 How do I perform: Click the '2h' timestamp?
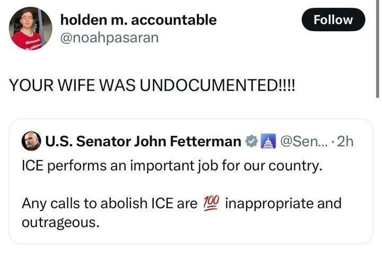(345, 141)
